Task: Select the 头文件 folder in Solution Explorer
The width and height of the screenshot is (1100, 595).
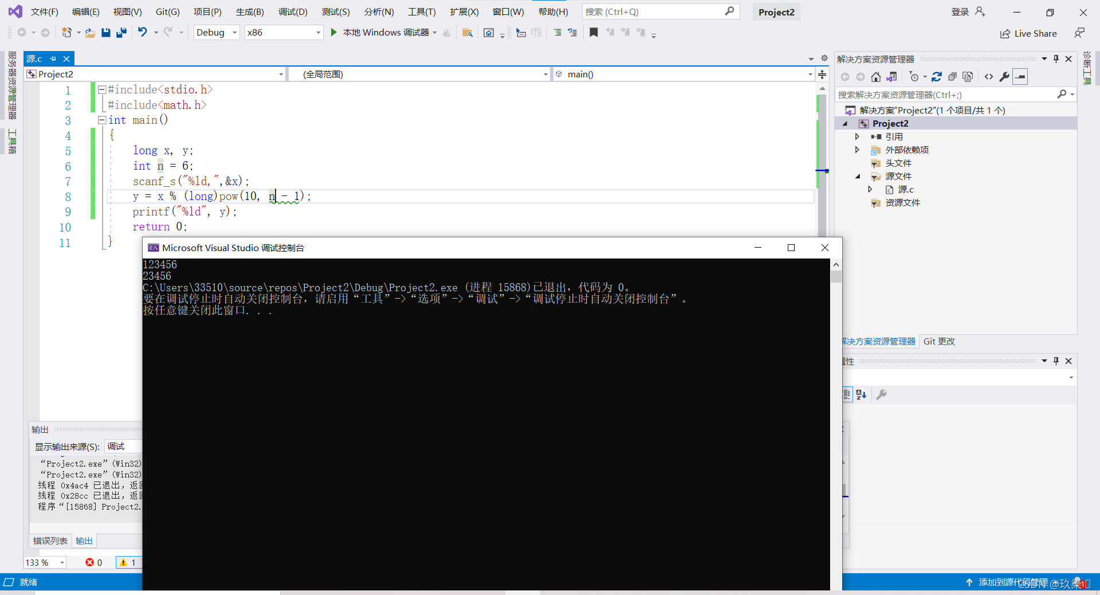Action: pos(898,163)
